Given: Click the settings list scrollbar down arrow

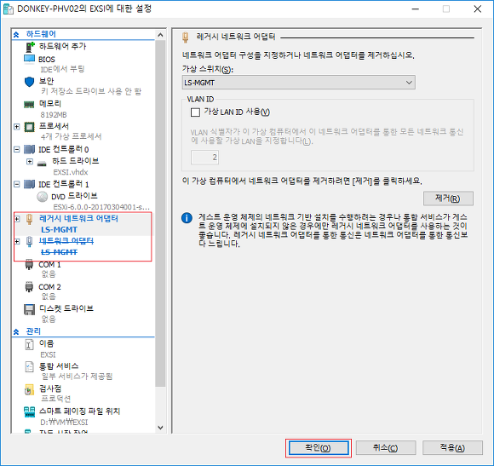Looking at the screenshot, I should coord(160,428).
